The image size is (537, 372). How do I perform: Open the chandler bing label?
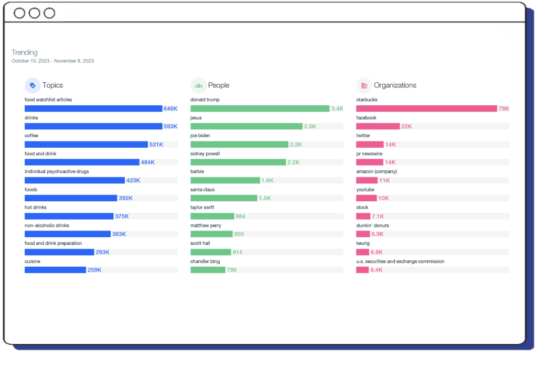(205, 261)
